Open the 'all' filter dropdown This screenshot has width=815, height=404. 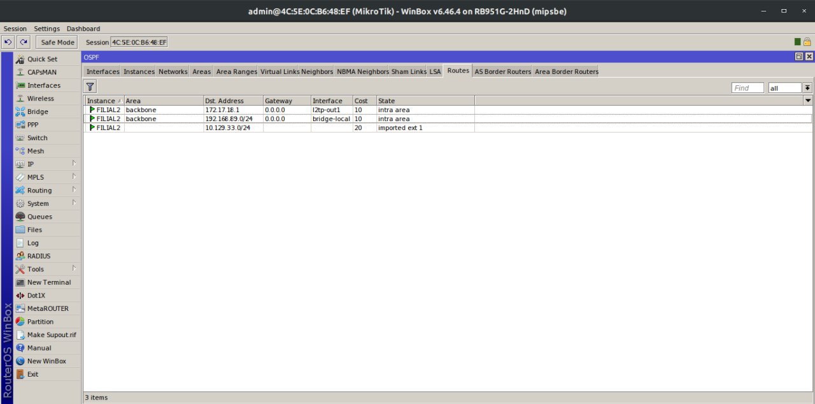[x=807, y=88]
